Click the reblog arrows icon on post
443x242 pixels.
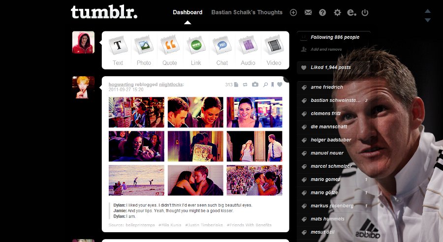click(245, 85)
